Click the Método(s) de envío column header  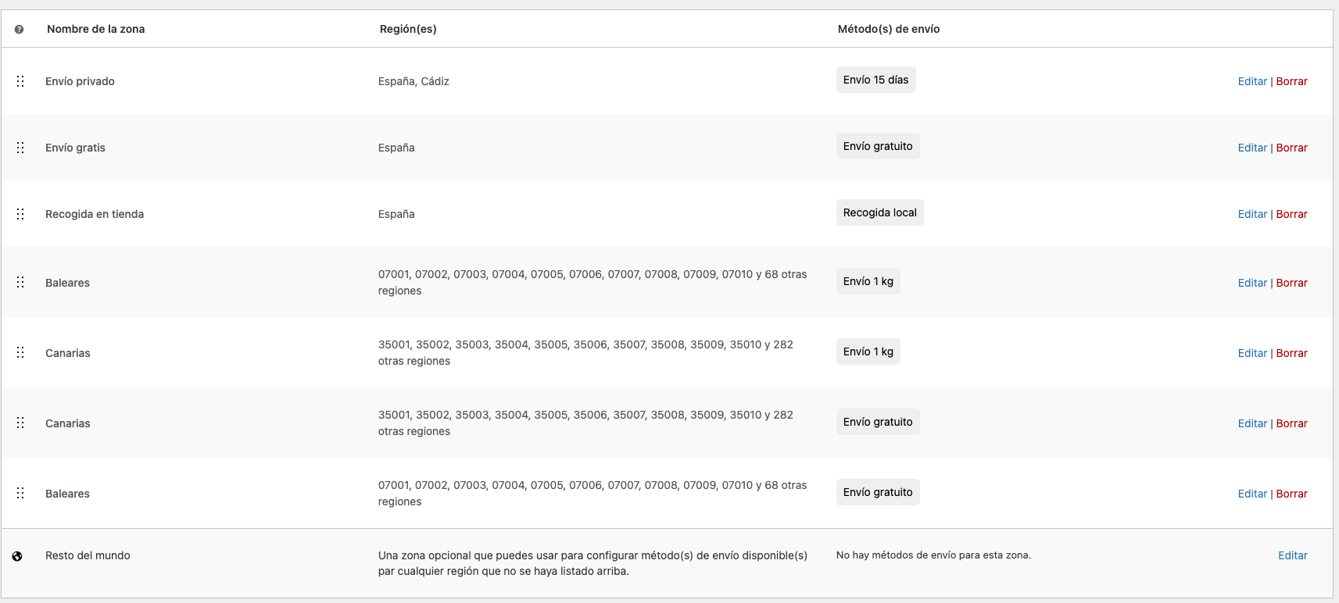tap(889, 29)
